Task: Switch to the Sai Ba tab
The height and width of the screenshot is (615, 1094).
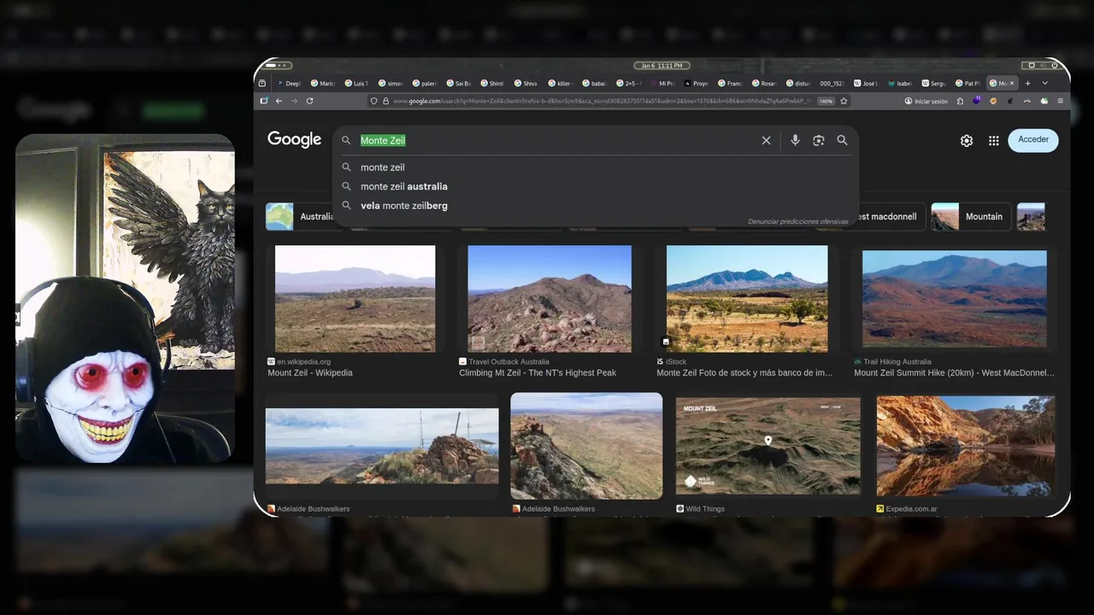Action: point(459,83)
